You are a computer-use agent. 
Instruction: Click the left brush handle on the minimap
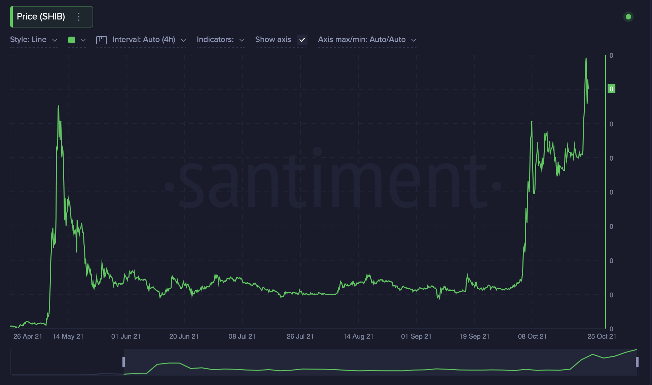click(x=124, y=362)
